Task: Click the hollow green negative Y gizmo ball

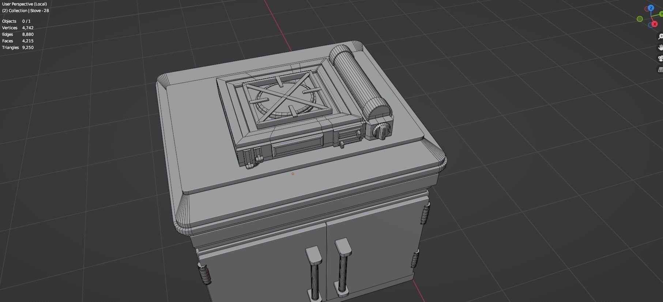Action: point(640,19)
